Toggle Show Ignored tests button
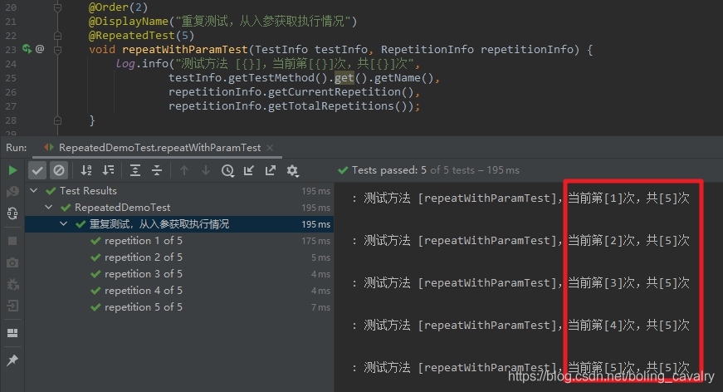The image size is (723, 392). point(59,170)
